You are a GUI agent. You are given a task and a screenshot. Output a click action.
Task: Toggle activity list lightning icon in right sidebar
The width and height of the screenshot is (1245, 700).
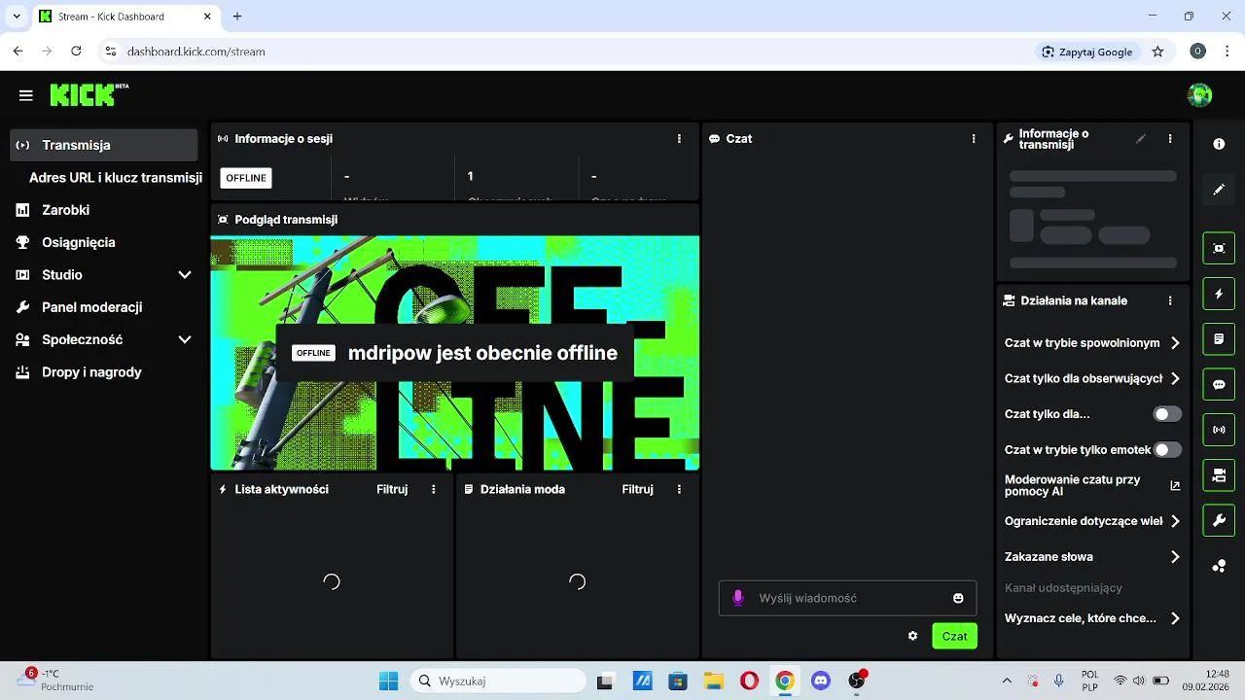1219,294
